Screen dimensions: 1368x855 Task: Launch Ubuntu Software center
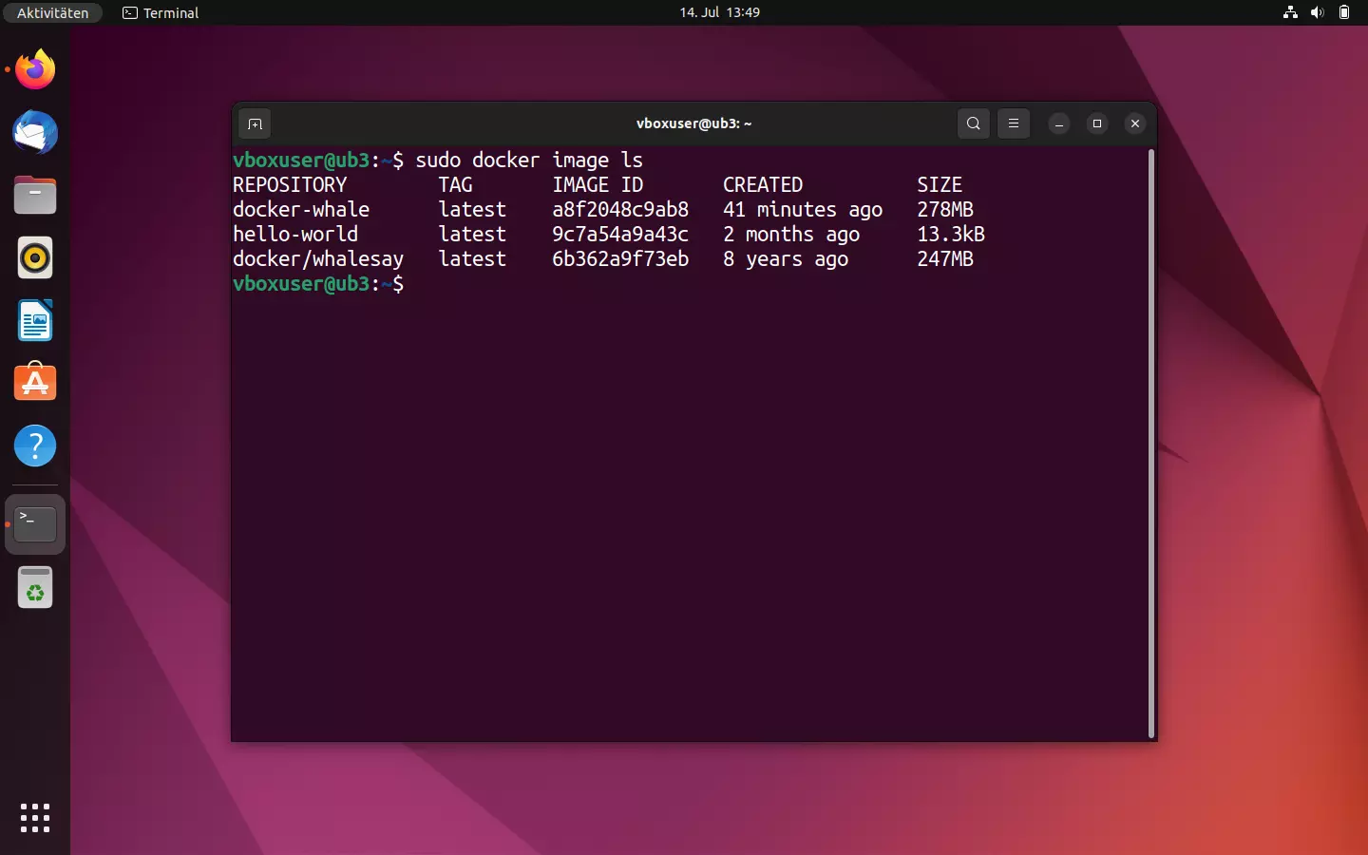pos(34,383)
